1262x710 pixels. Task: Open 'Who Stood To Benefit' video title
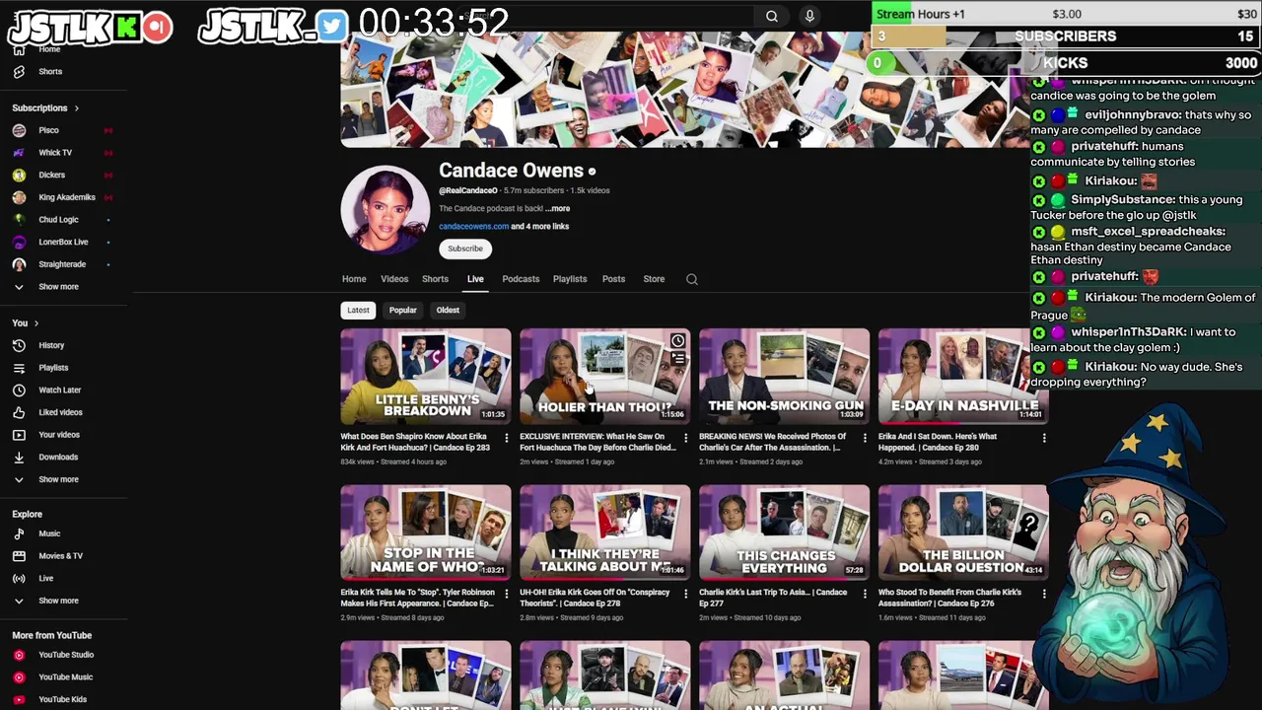(x=949, y=598)
